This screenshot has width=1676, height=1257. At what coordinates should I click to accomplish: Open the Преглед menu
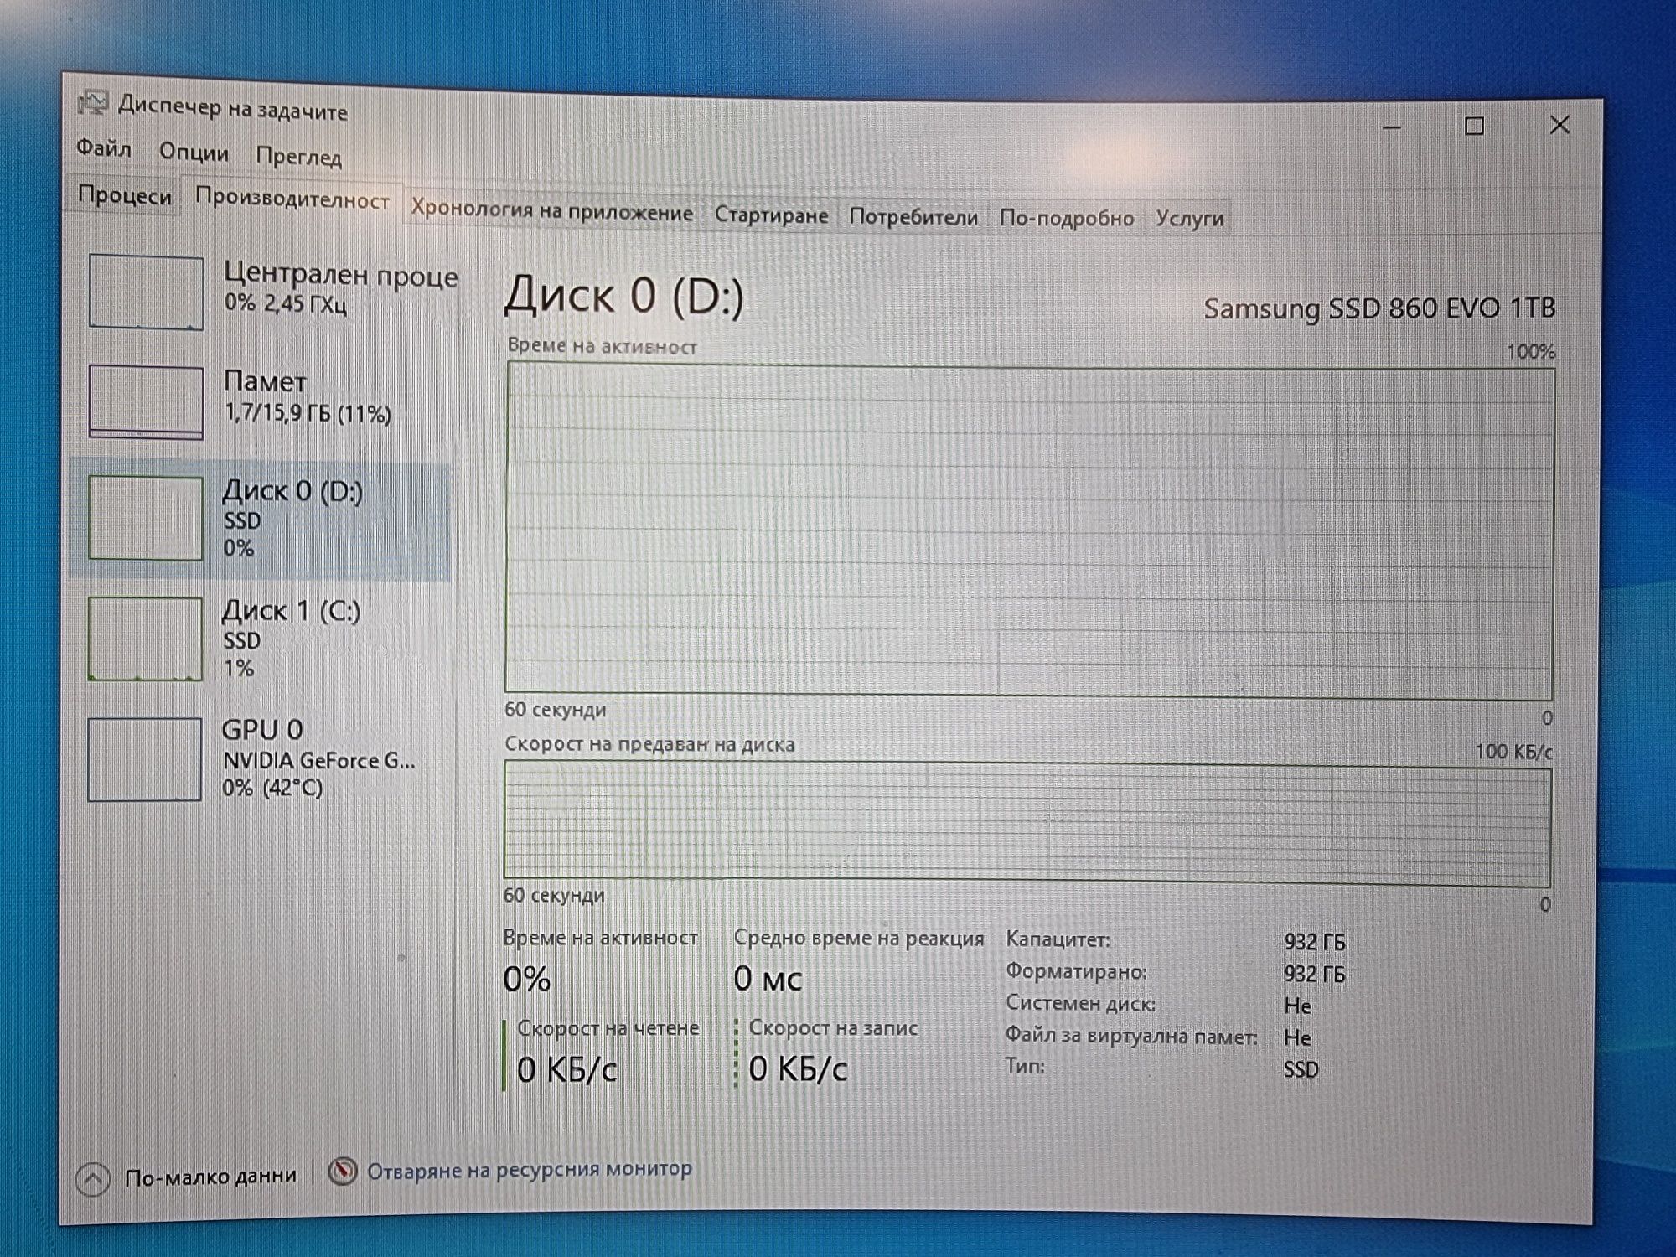pos(298,157)
